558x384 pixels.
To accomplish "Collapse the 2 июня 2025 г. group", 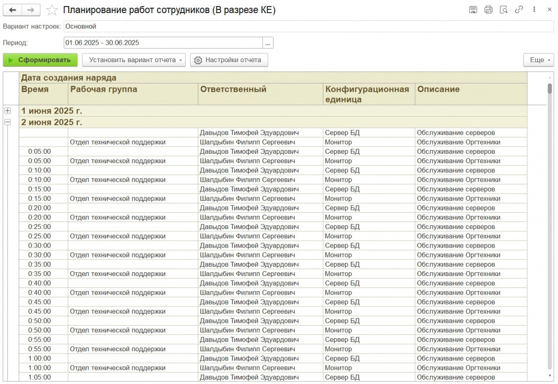I will (x=8, y=122).
